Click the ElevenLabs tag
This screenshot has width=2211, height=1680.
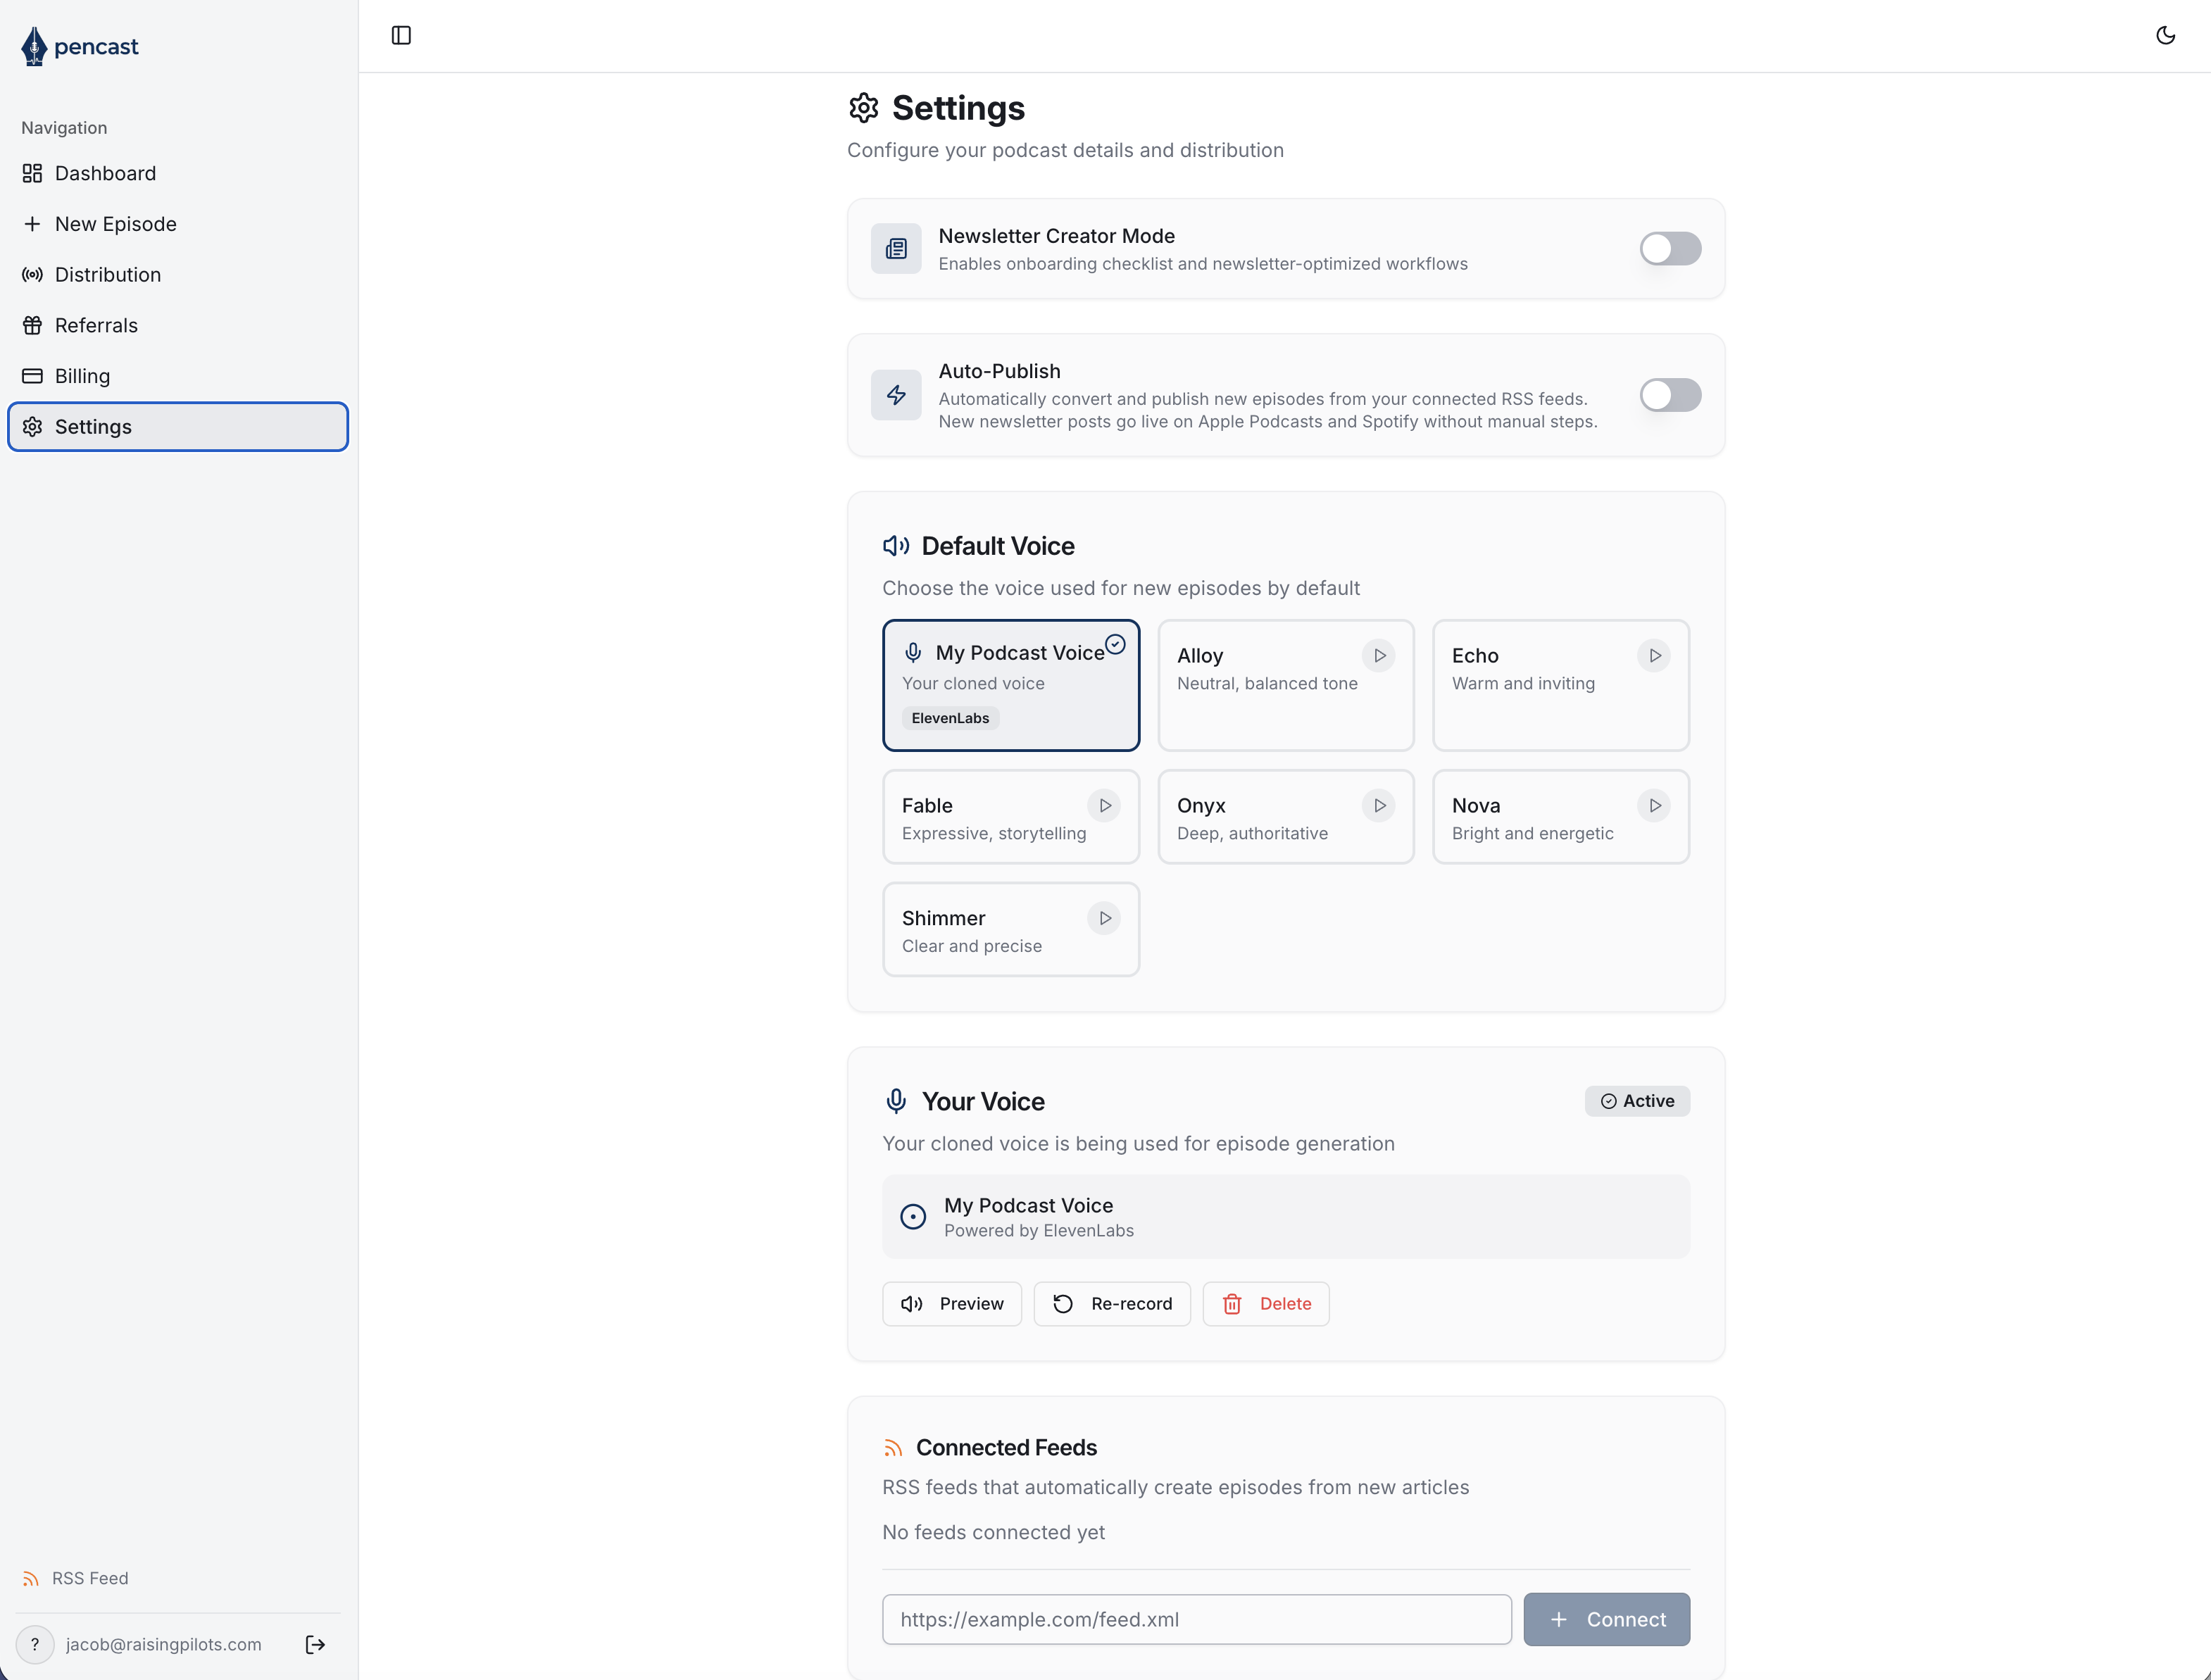[950, 719]
